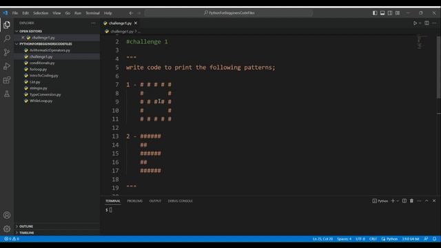Change indentation Spaces: 4 setting
Viewport: 441px width, 248px height.
click(344, 239)
